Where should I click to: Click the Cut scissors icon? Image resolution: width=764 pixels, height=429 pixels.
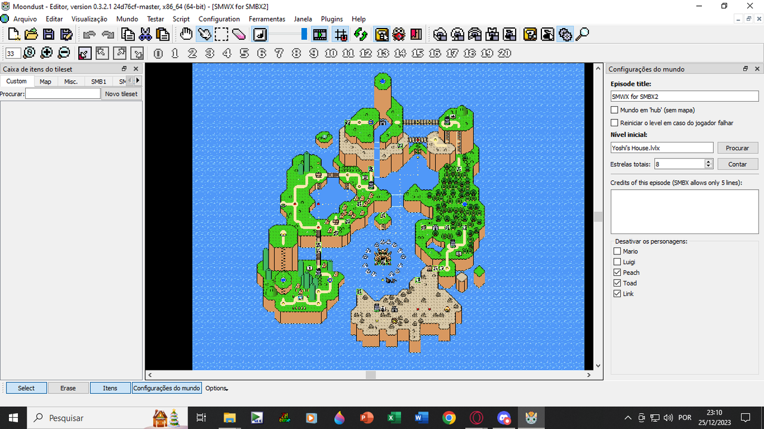coord(145,35)
